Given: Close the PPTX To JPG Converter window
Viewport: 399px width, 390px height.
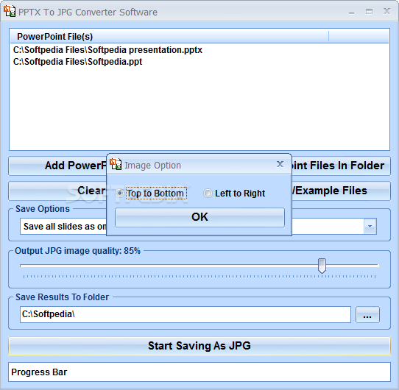Looking at the screenshot, I should (x=386, y=11).
